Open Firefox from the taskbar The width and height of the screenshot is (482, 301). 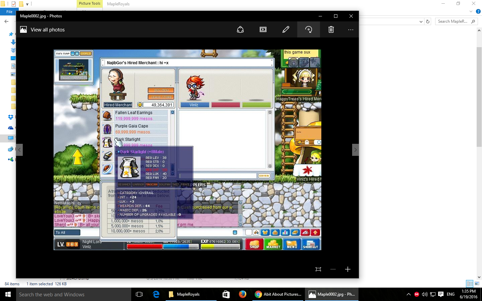(x=243, y=294)
